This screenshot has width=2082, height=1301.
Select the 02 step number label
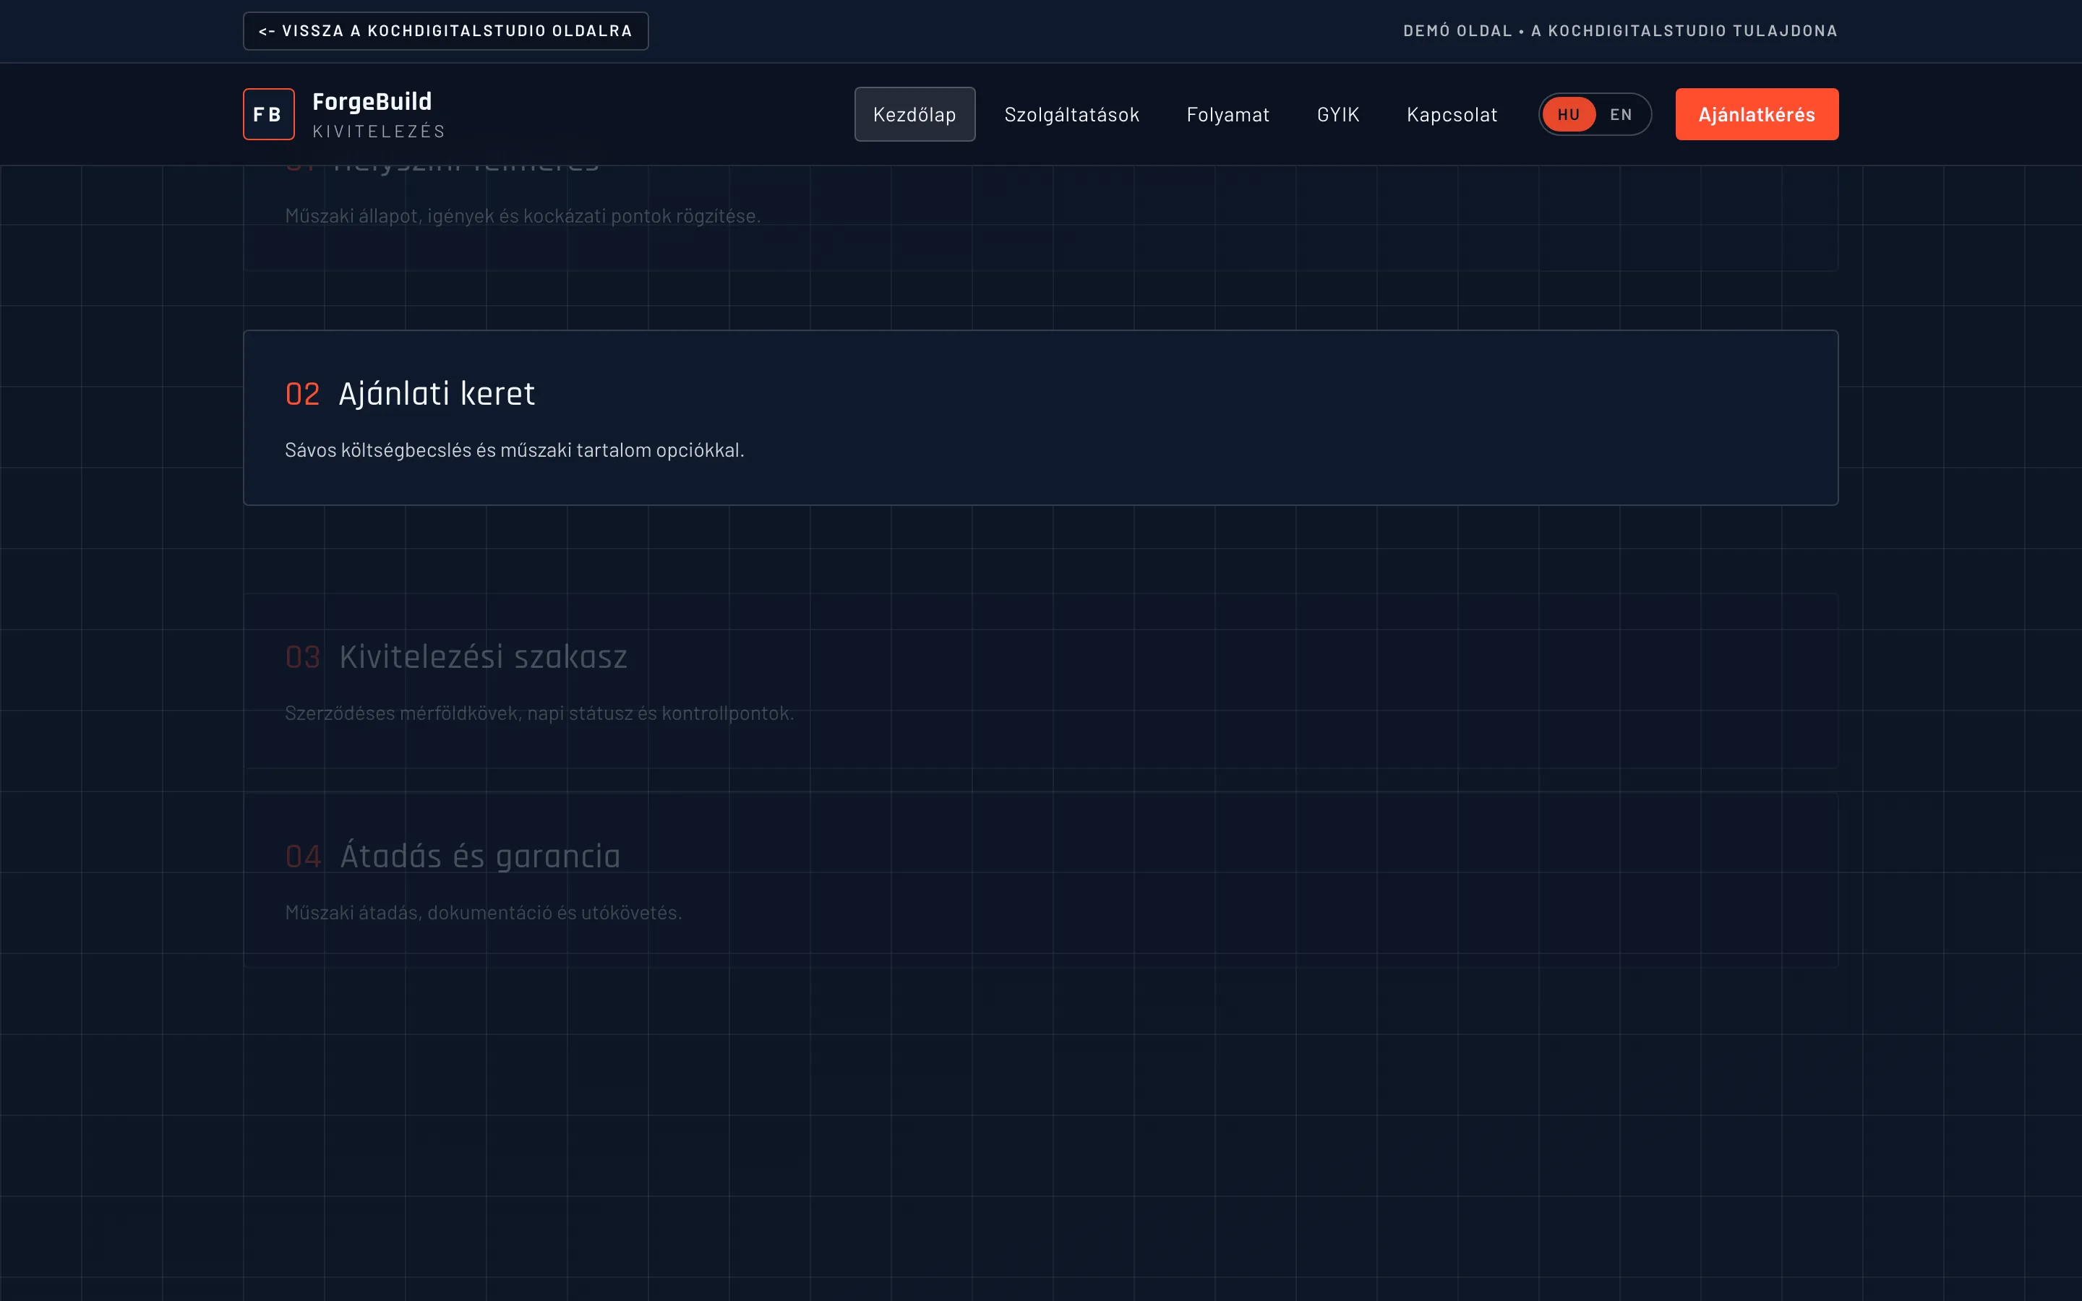click(x=303, y=394)
